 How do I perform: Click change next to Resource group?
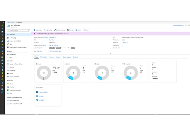[x=45, y=37]
